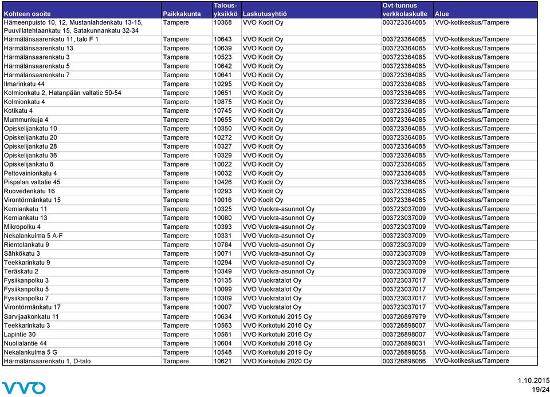Select unit number 10784
This screenshot has width=550, height=397.
point(223,245)
